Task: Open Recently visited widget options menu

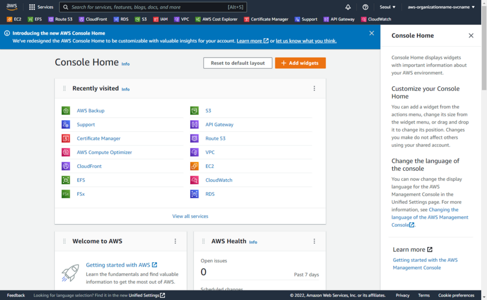Action: 314,88
